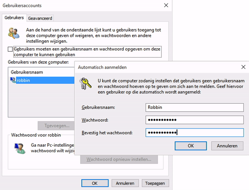249x190 pixels.
Task: Click the users icon in Gebruikers tab
Action: [x=14, y=33]
